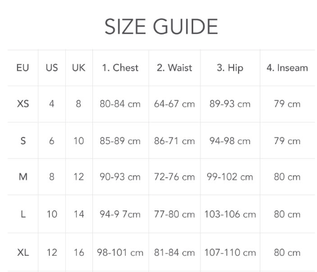Click the 81-84 cm waist cell
Screen dimensions: 317x272
(175, 253)
